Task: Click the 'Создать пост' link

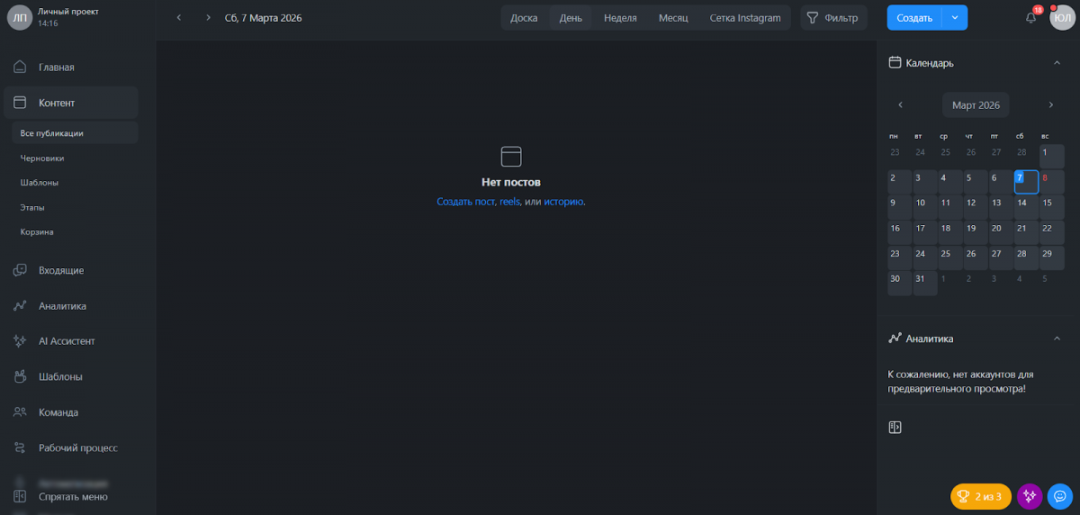Action: pyautogui.click(x=465, y=202)
